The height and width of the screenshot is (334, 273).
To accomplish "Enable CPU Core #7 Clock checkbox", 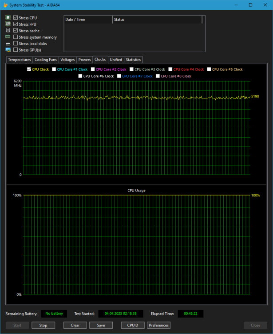I will click(x=119, y=76).
